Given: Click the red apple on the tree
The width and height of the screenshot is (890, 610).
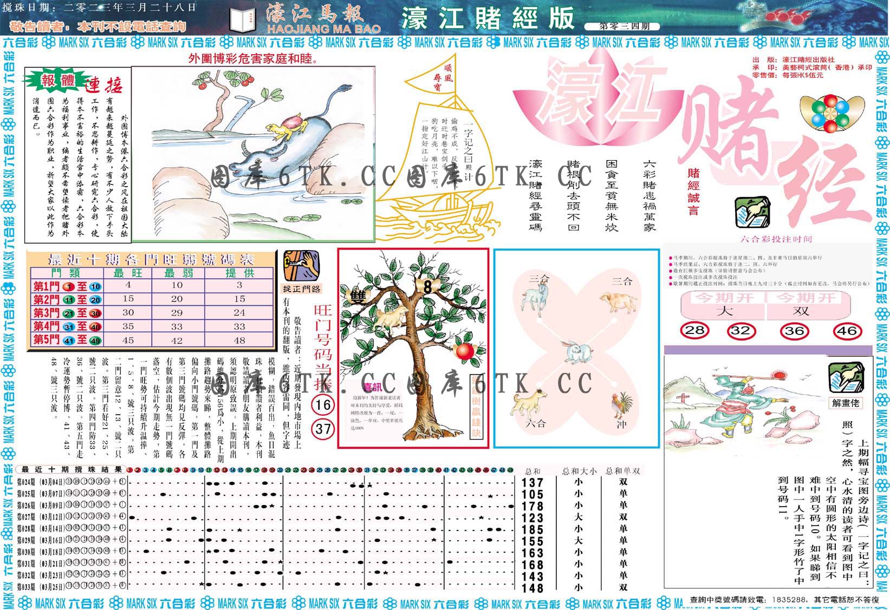Looking at the screenshot, I should (465, 351).
